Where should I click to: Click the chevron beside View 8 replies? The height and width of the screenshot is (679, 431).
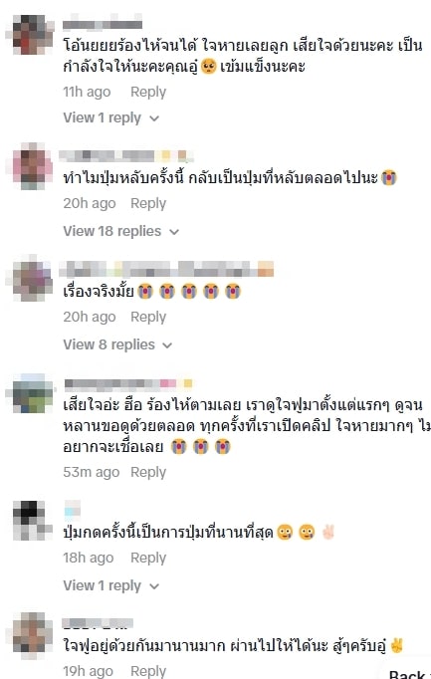pyautogui.click(x=167, y=345)
